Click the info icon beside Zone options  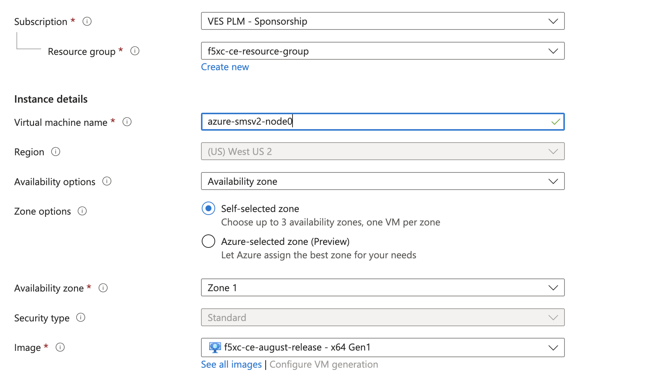(82, 211)
